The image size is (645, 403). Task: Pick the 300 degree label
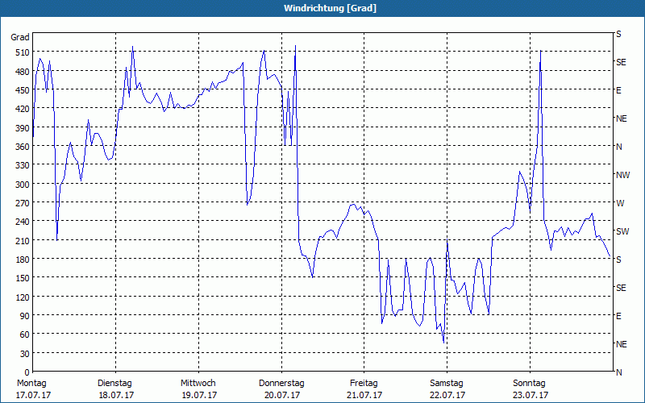23,185
